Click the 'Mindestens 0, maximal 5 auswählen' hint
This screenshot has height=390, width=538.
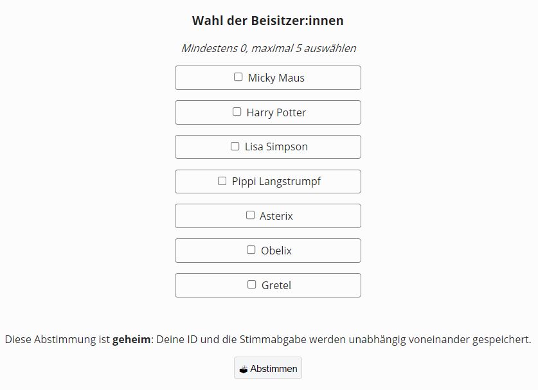point(269,48)
